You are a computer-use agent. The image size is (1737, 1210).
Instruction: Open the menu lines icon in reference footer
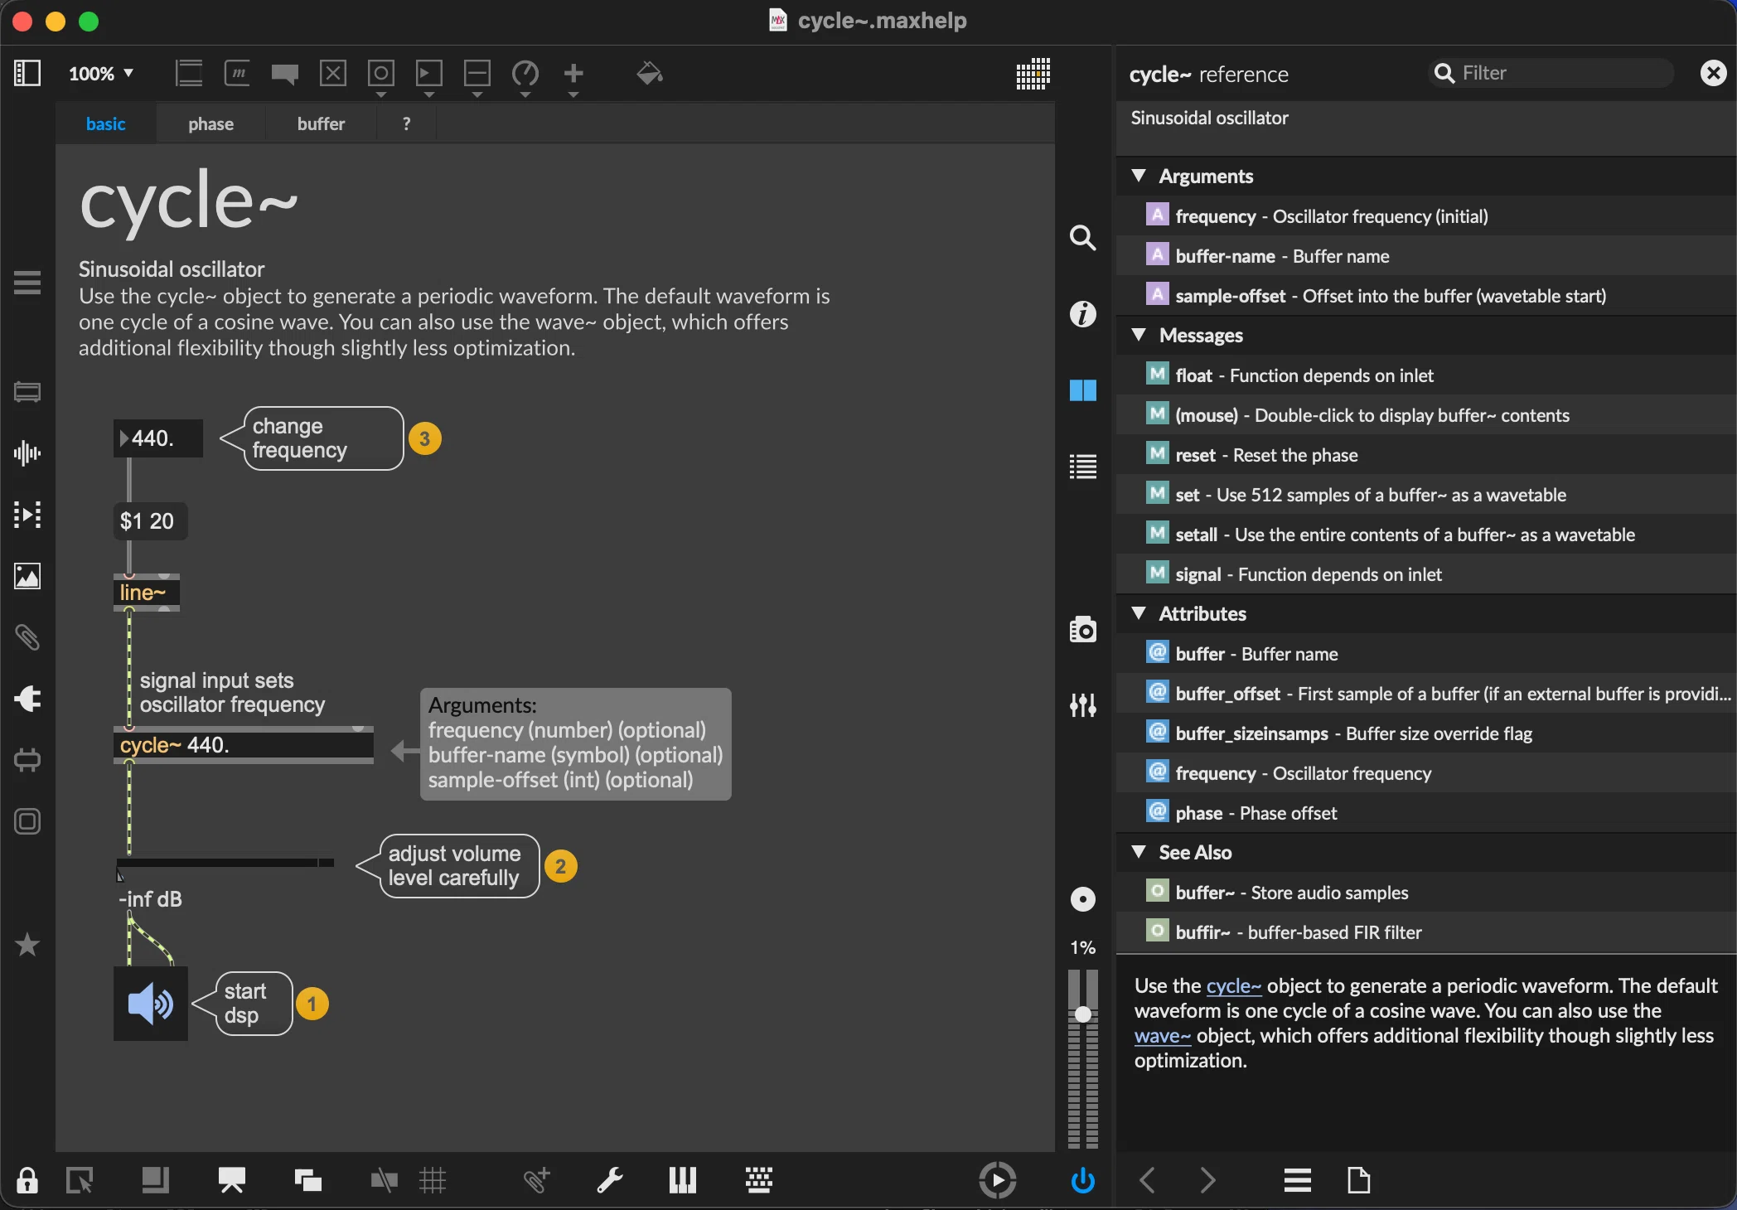[x=1298, y=1179]
